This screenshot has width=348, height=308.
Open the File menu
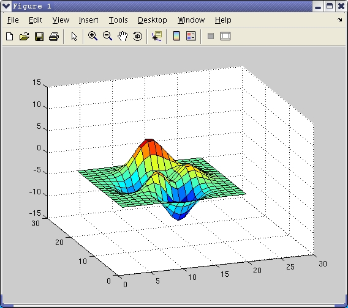(x=13, y=20)
